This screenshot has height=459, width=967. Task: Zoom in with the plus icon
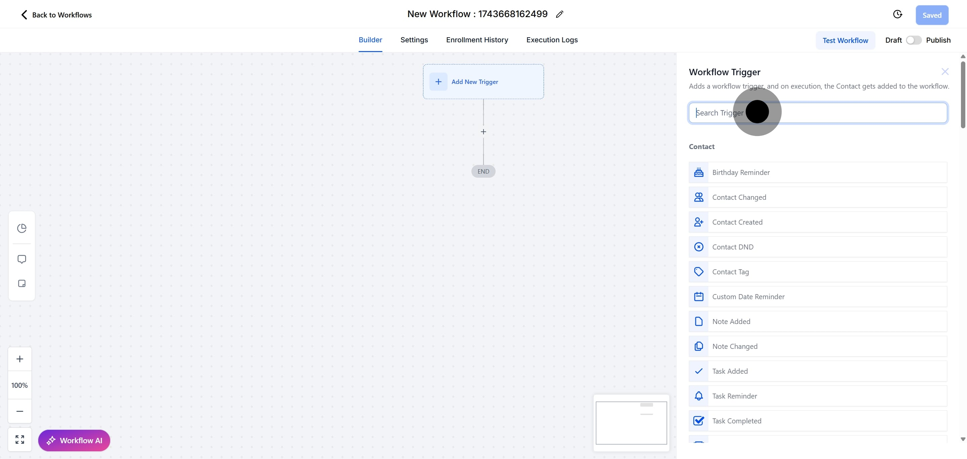20,359
